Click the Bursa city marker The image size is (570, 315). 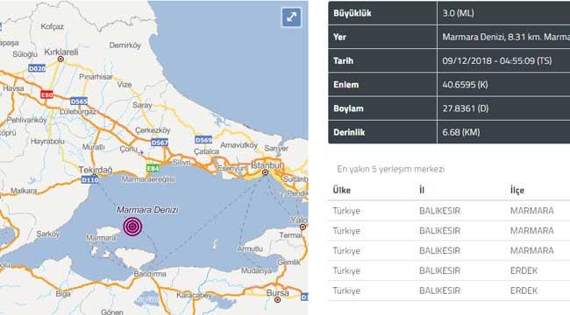(277, 300)
